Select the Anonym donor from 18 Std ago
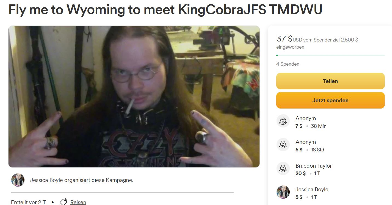Viewport: 392px width, 205px height. tap(306, 142)
